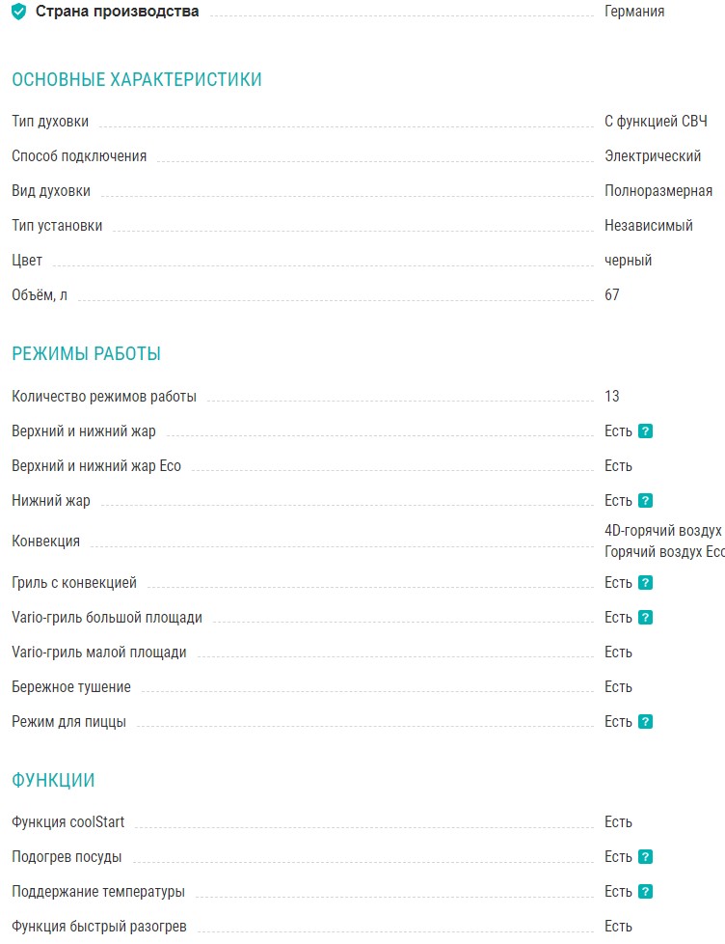Show the help tooltip for Гриль с конвекцией

646,583
